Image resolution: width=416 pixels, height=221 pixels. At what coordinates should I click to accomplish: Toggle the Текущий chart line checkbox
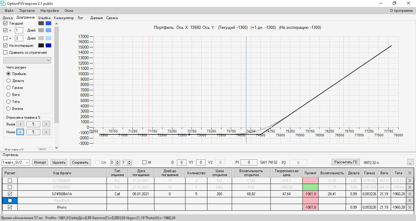tap(5, 23)
